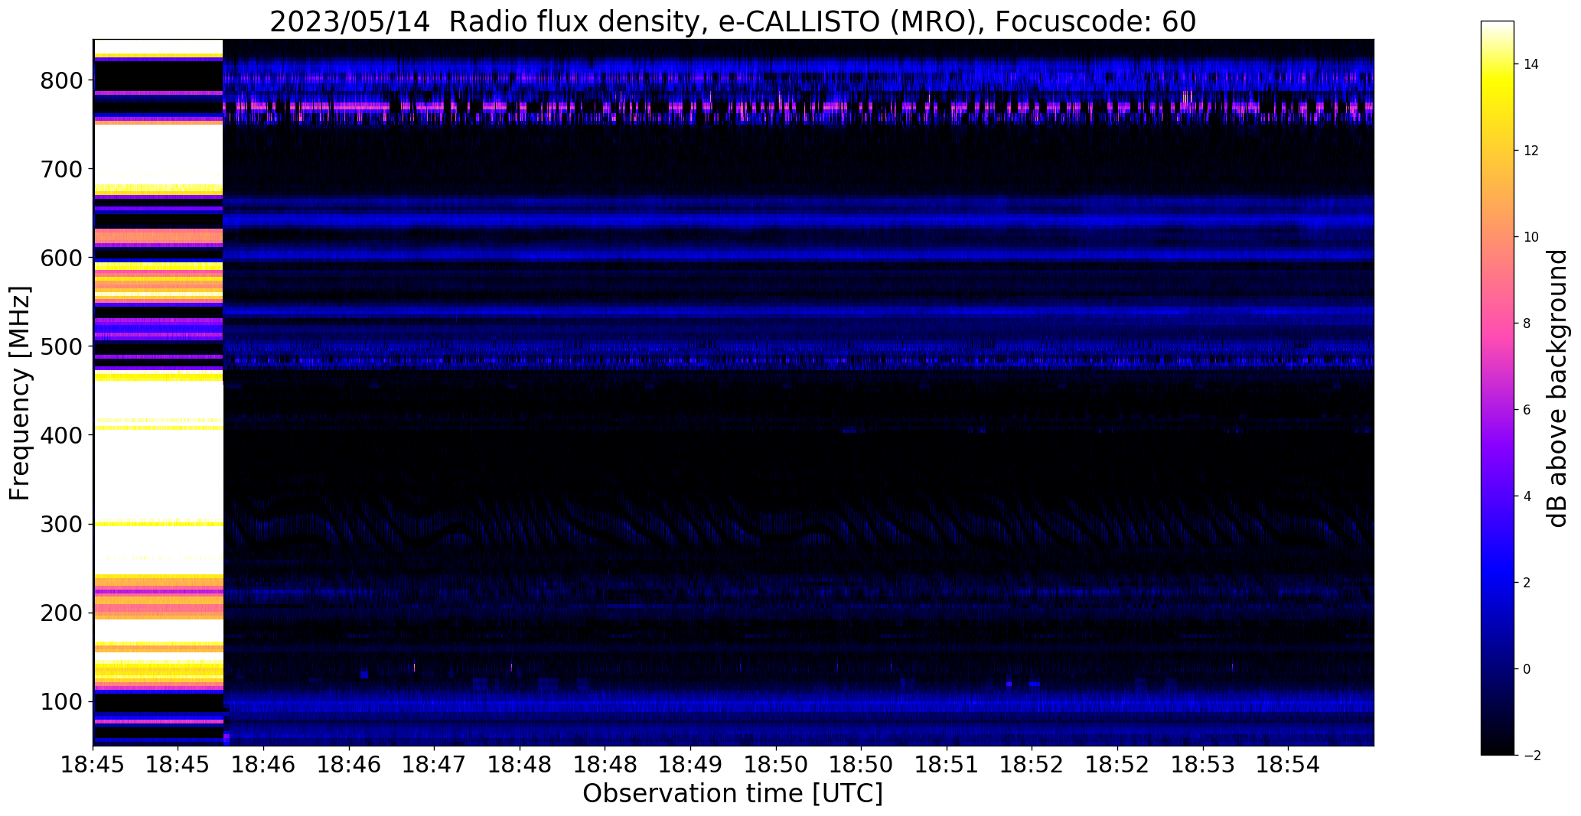
Task: Click the 18:47 time tick label
Action: pos(435,765)
